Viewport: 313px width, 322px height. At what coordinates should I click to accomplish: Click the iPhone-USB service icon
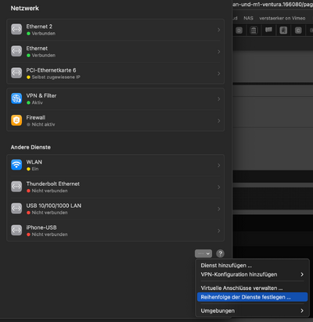click(16, 231)
